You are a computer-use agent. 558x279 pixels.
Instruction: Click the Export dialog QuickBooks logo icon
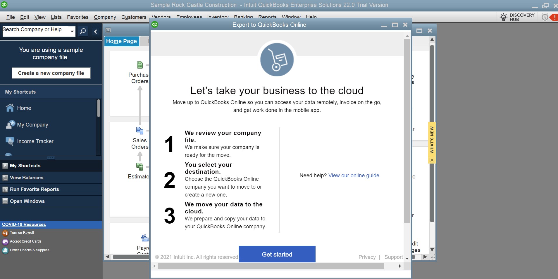coord(155,24)
